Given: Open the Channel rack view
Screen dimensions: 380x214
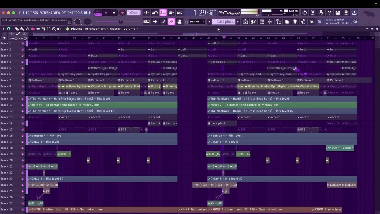Looking at the screenshot, I should [x=262, y=22].
